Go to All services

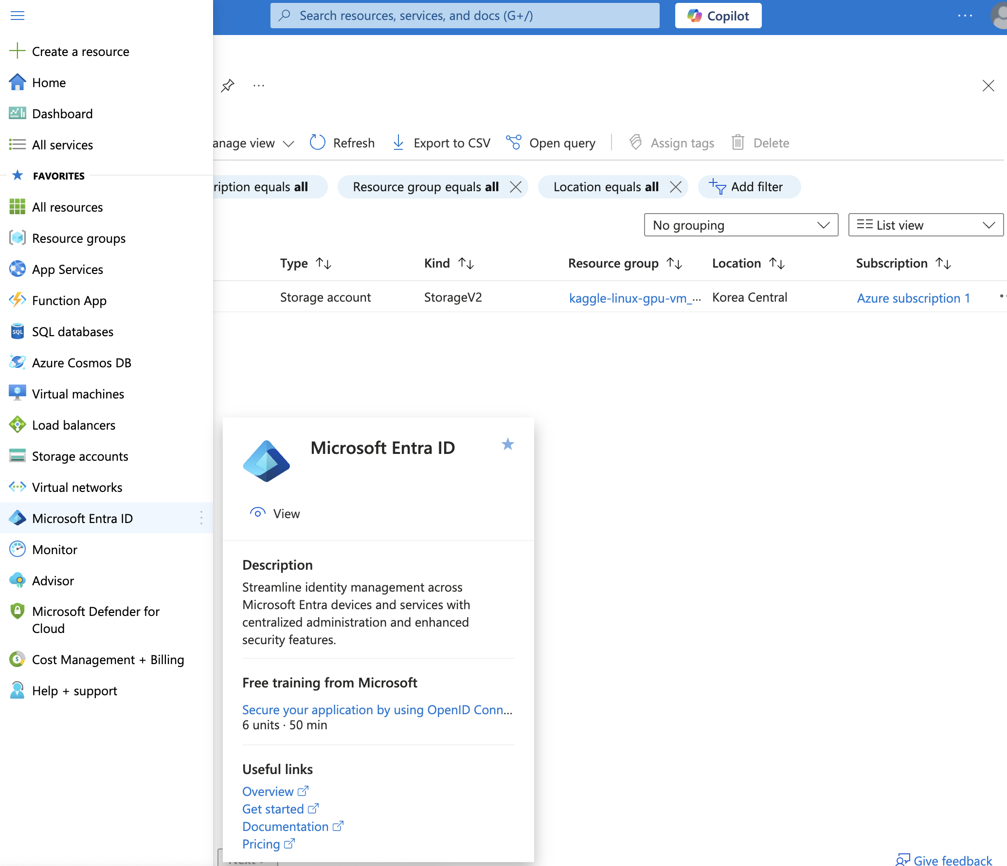[x=62, y=144]
